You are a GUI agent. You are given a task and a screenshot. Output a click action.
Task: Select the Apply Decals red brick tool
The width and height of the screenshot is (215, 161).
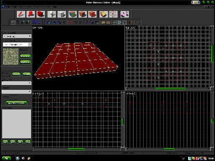(92, 14)
